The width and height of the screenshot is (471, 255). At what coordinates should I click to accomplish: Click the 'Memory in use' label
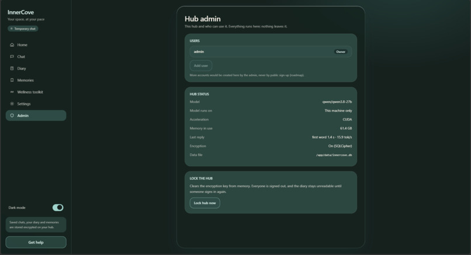pyautogui.click(x=201, y=129)
